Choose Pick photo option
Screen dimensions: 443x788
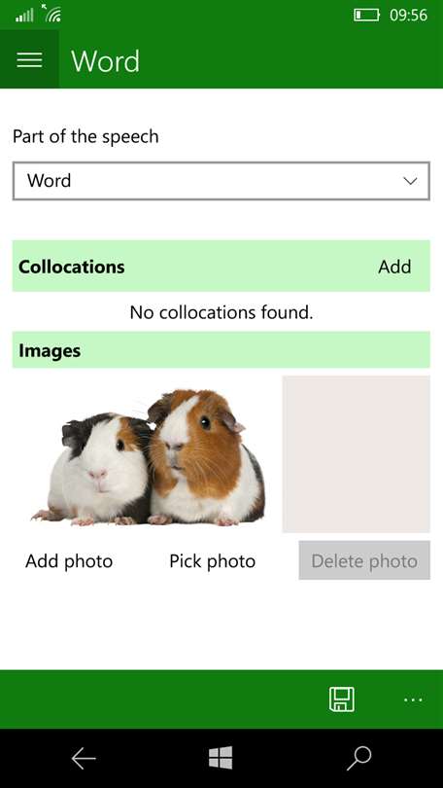click(x=212, y=561)
